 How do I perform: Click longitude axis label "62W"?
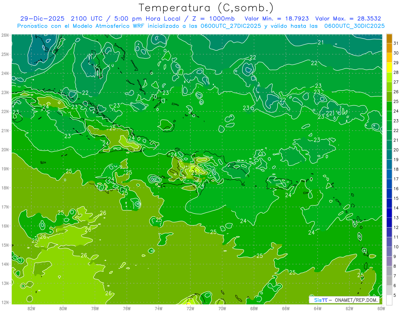[x=349, y=308]
